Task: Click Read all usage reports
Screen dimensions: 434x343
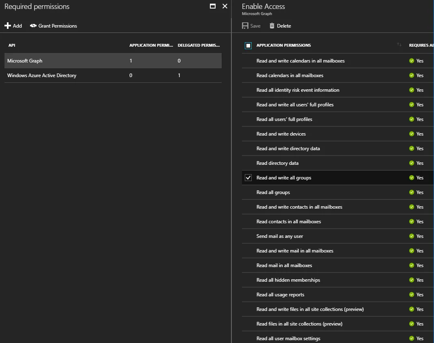Action: coord(280,295)
